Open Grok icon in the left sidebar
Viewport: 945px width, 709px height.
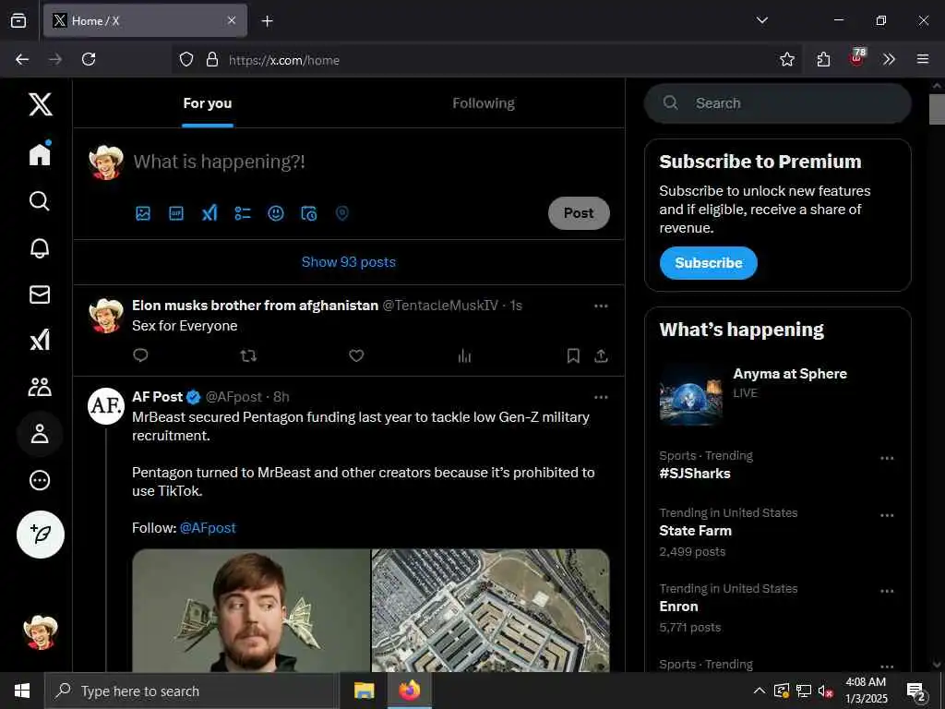(x=40, y=341)
